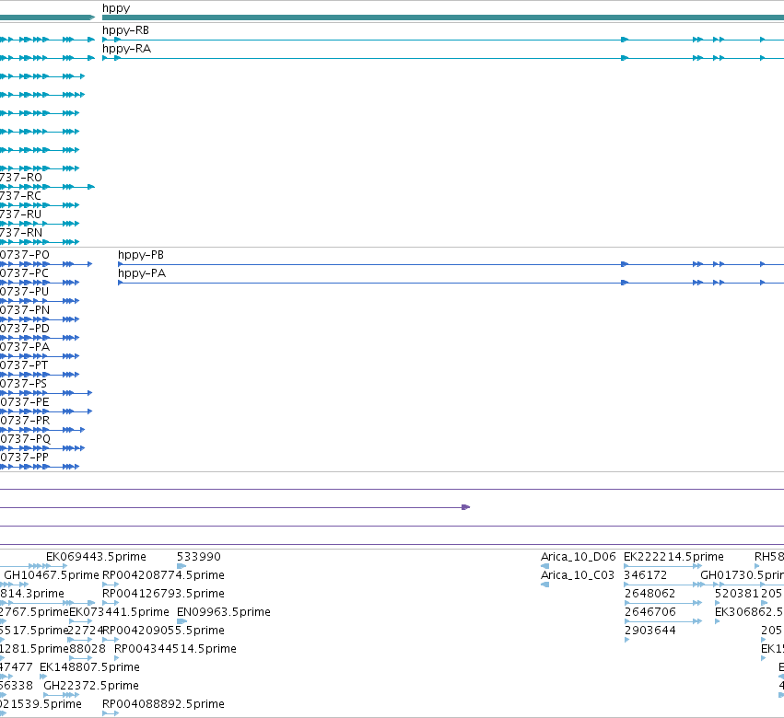This screenshot has width=784, height=718.
Task: Click the 2648062 feature label
Action: (x=650, y=594)
